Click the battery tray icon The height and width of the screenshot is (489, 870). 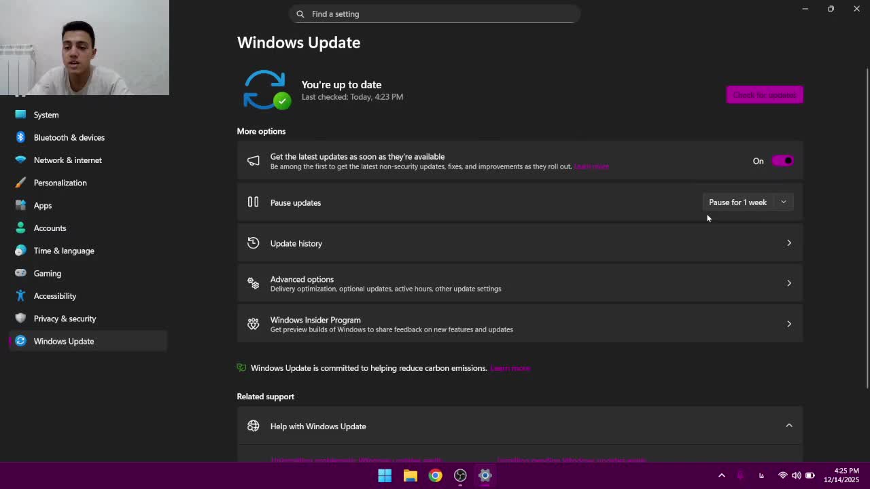810,475
